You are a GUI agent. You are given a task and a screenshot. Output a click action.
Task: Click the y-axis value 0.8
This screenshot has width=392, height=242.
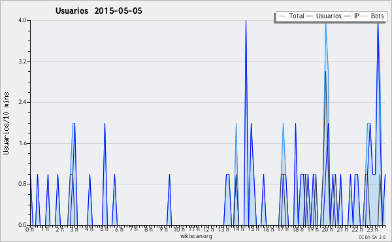coord(22,184)
